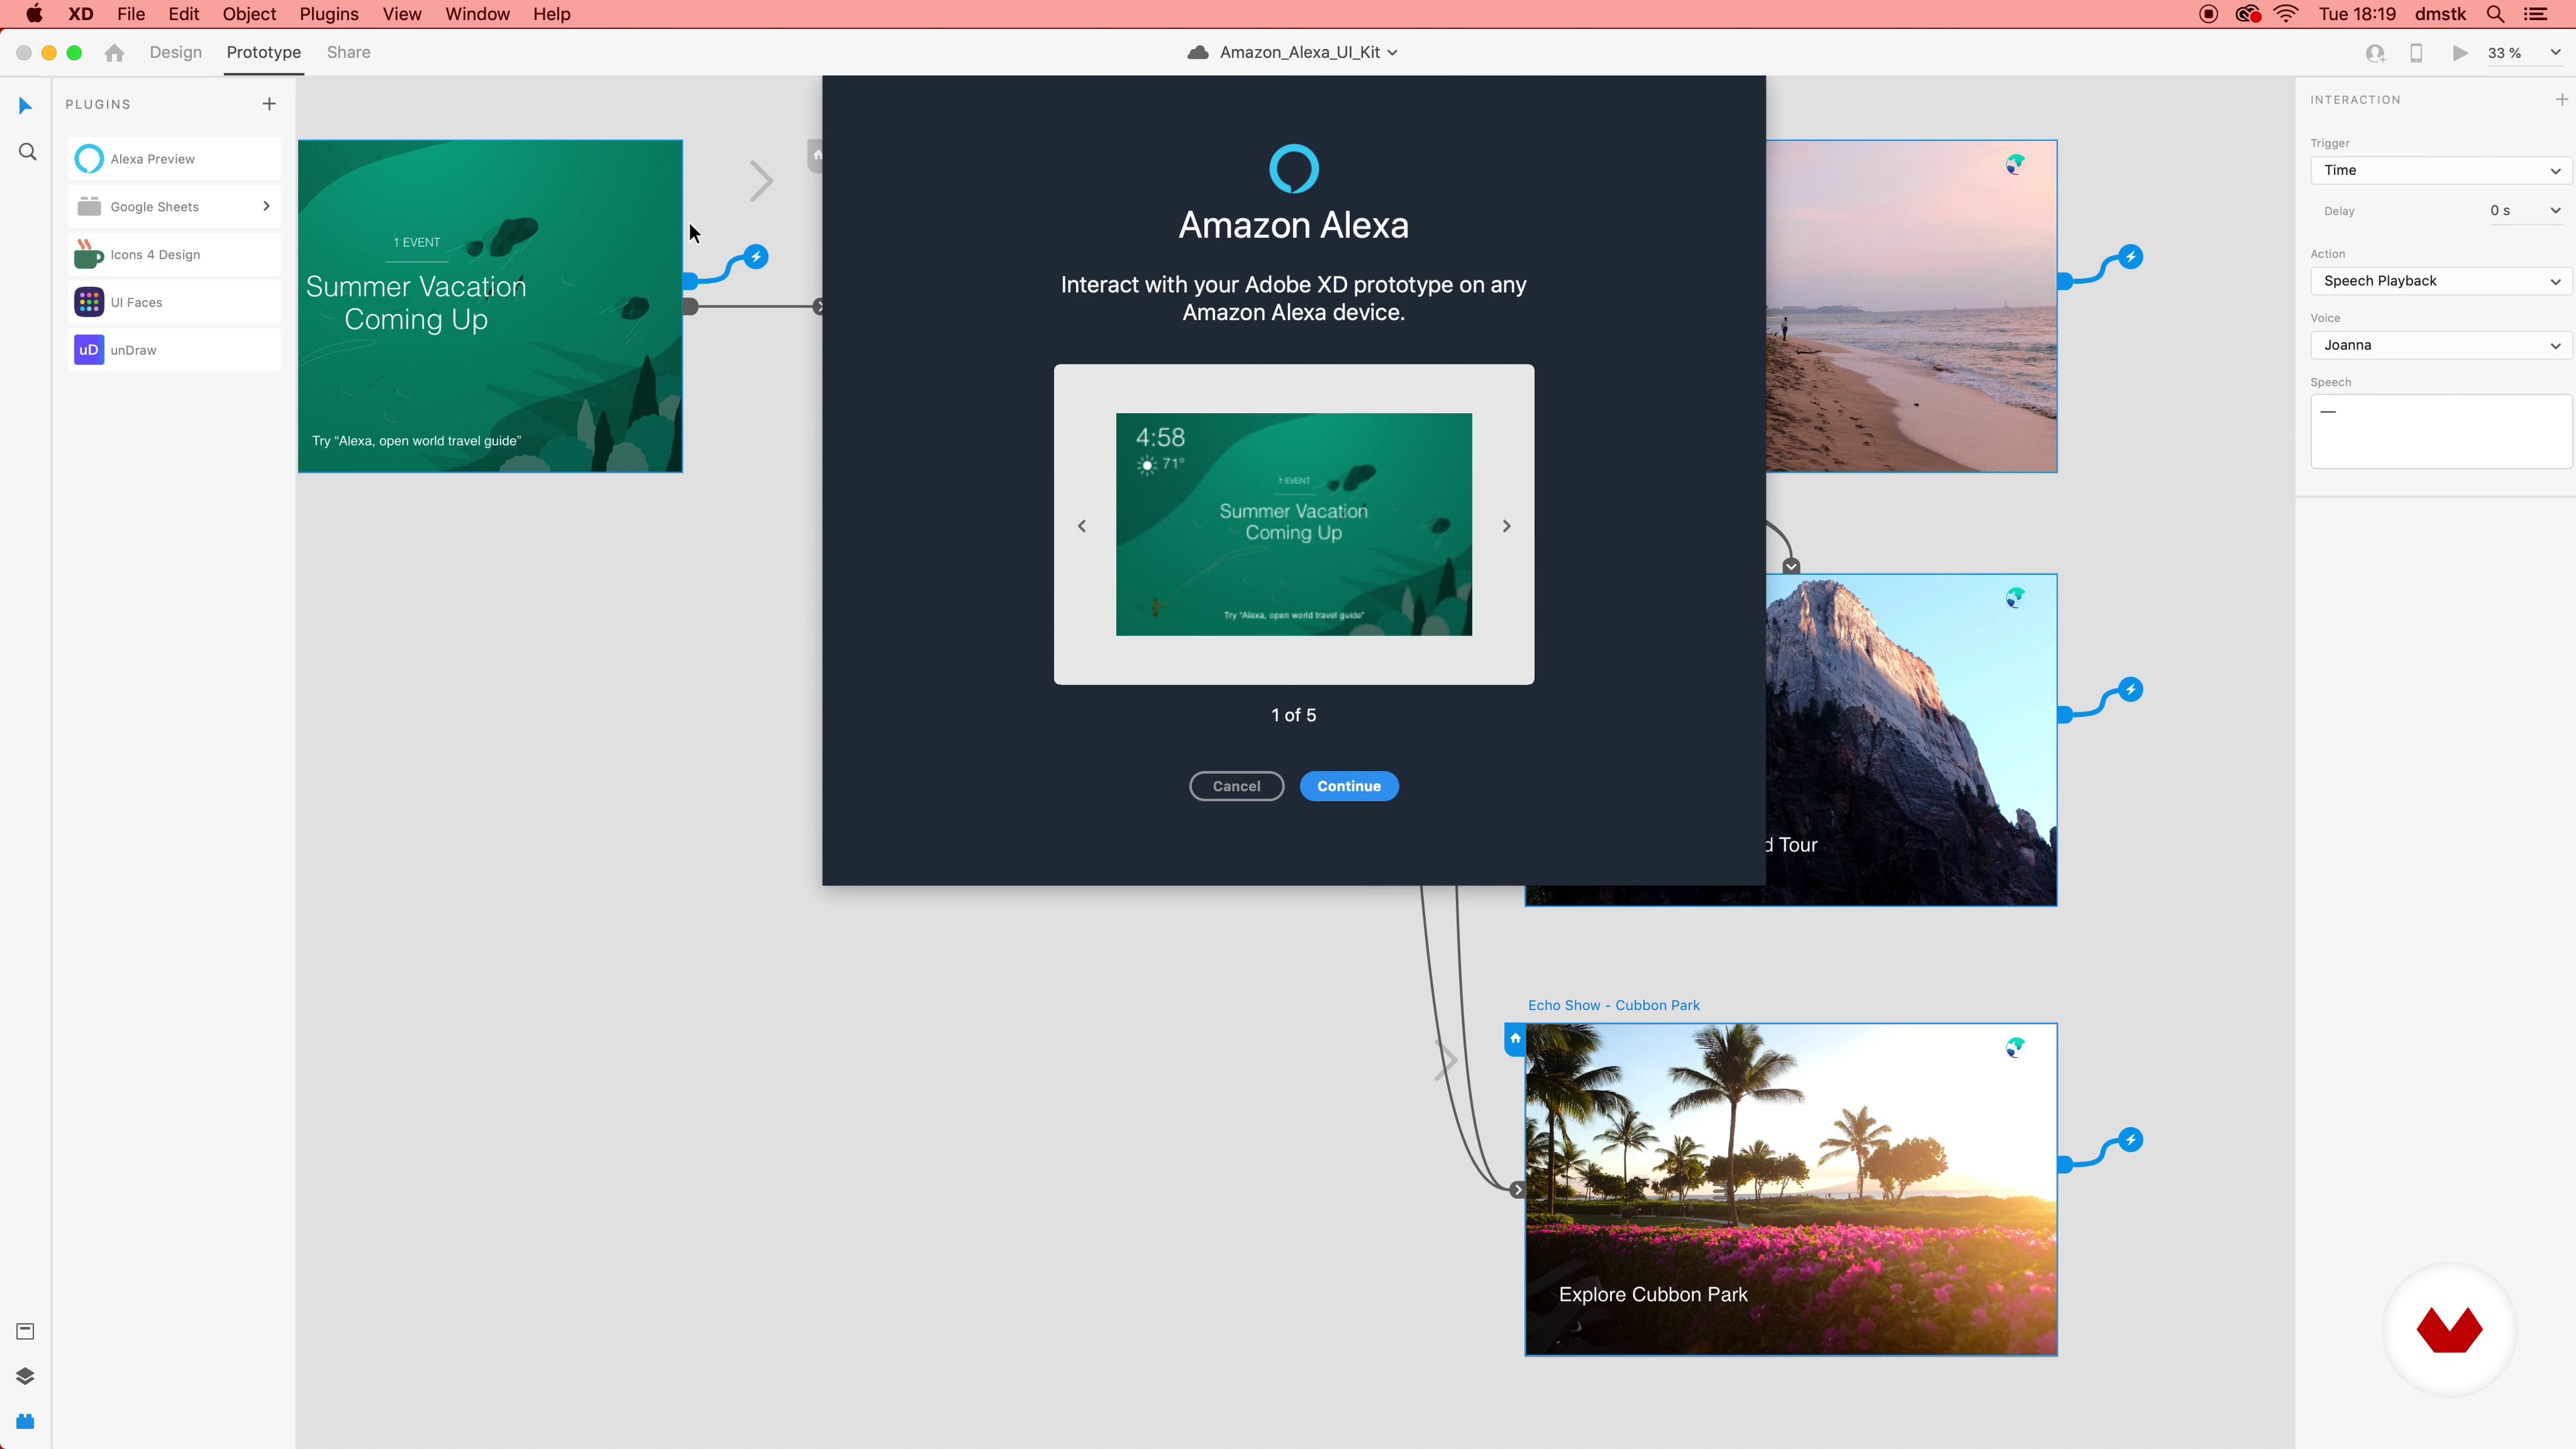Expand the Google Sheets submenu chevron

tap(266, 206)
